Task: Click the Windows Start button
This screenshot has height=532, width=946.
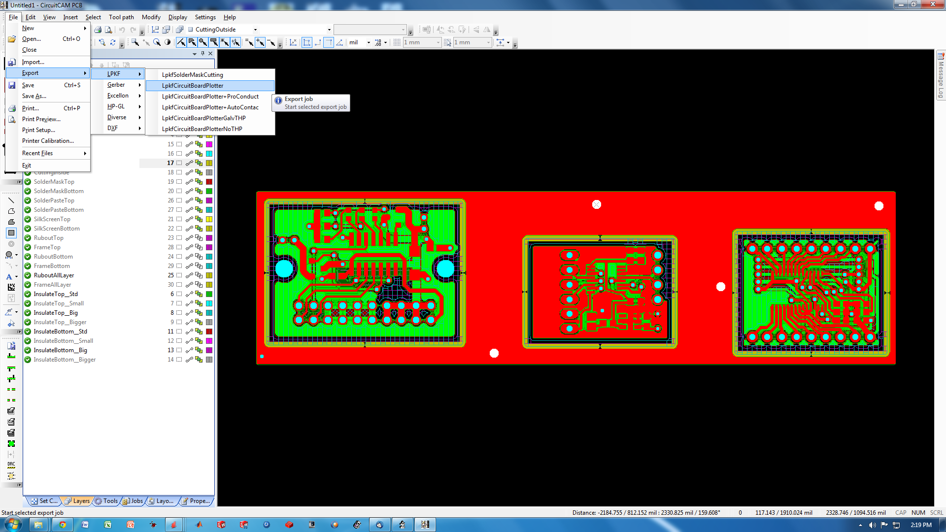Action: [13, 524]
